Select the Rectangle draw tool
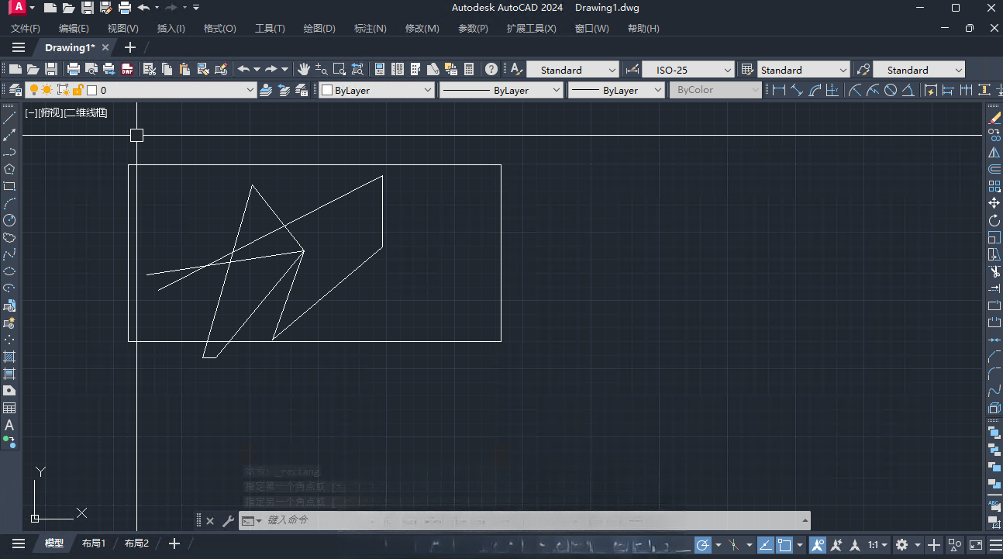Screen dimensions: 1003x559 click(x=9, y=186)
